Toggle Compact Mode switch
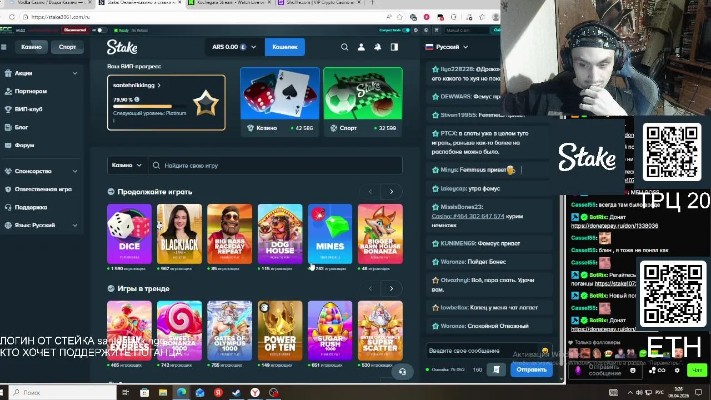This screenshot has height=400, width=711. click(x=406, y=30)
